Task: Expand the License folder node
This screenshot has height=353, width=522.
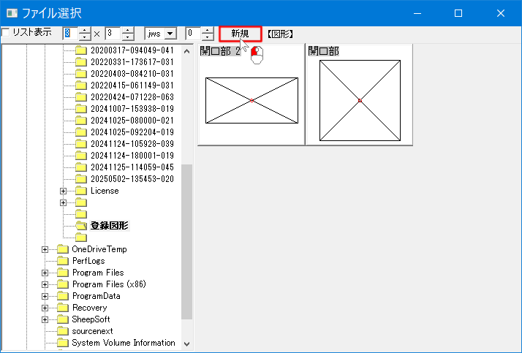Action: pyautogui.click(x=64, y=191)
